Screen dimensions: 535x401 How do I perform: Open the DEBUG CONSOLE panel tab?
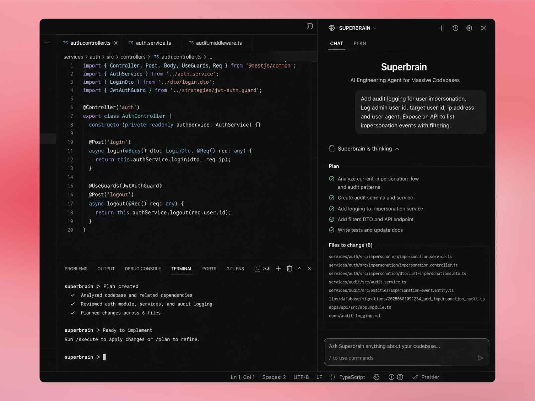[143, 269]
